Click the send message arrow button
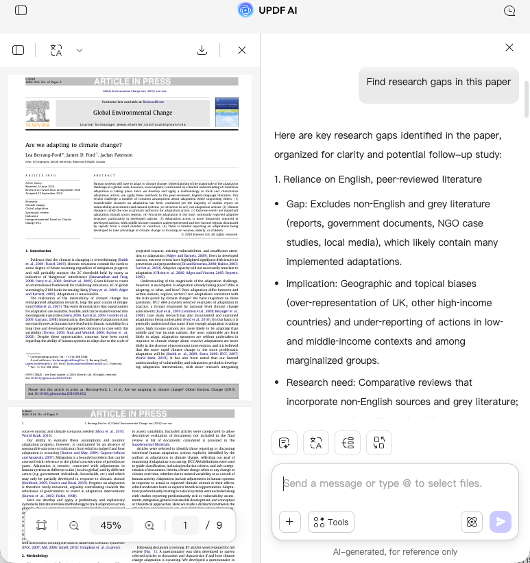Viewport: 530px width, 563px height. (501, 522)
